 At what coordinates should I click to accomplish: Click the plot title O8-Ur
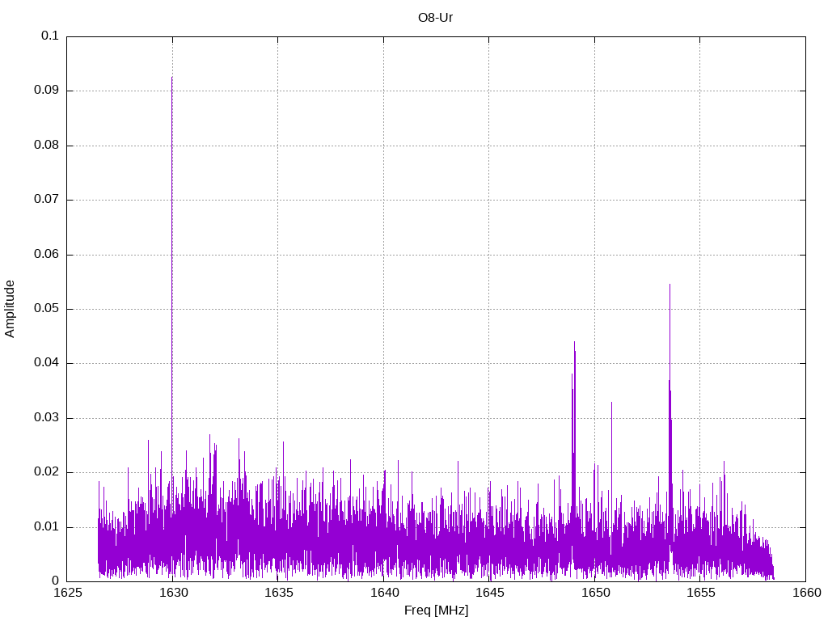[435, 17]
